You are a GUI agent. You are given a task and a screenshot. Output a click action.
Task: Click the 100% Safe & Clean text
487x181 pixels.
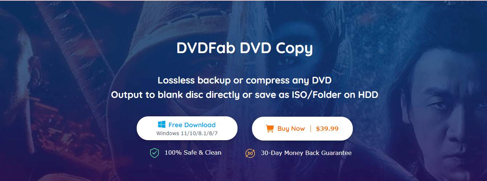click(193, 152)
